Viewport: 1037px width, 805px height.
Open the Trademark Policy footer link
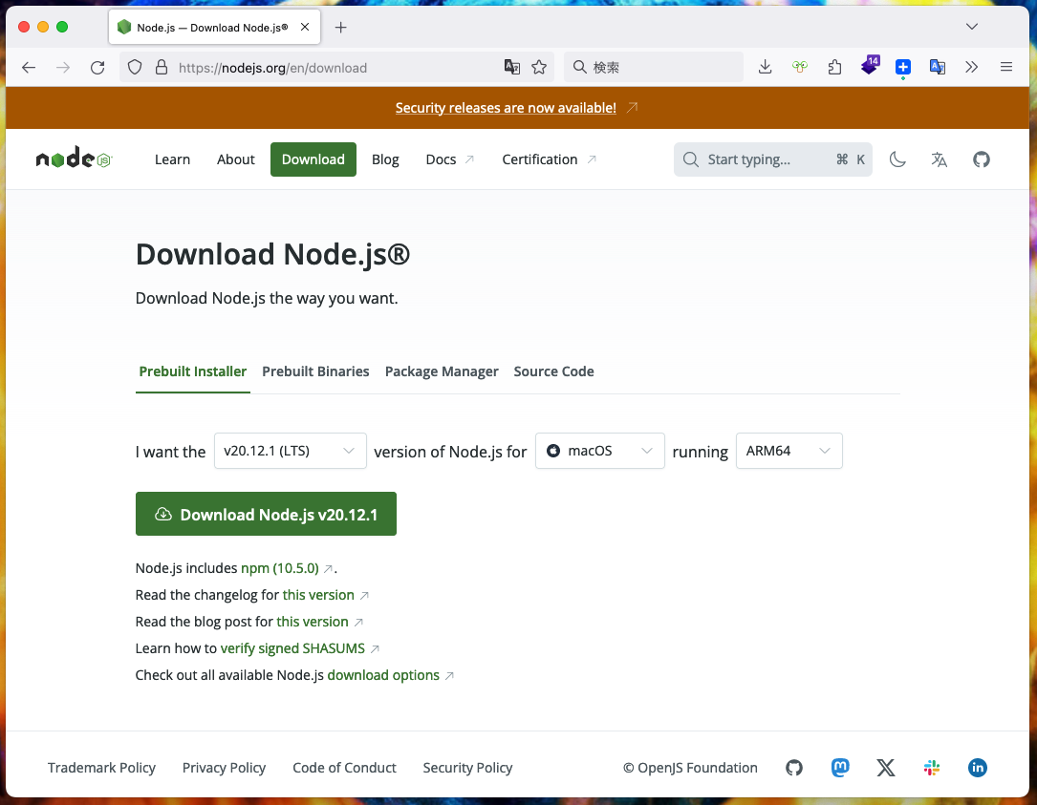(101, 768)
